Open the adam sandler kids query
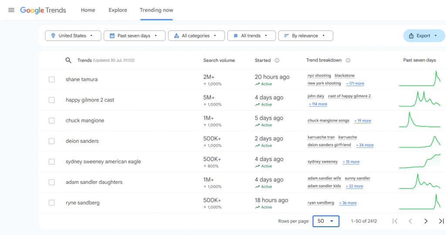446x235 pixels. pyautogui.click(x=324, y=186)
